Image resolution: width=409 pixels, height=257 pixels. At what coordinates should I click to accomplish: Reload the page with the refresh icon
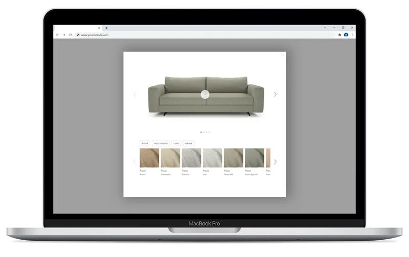click(70, 35)
